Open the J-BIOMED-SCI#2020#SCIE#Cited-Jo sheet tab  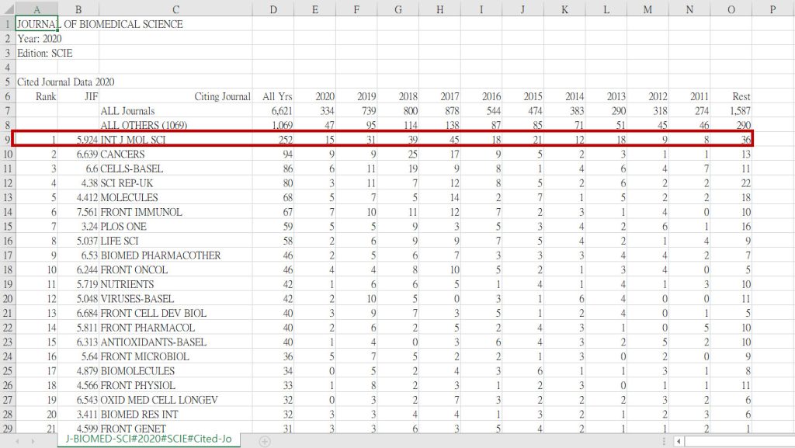[148, 439]
